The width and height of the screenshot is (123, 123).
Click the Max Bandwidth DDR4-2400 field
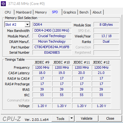[52, 30]
